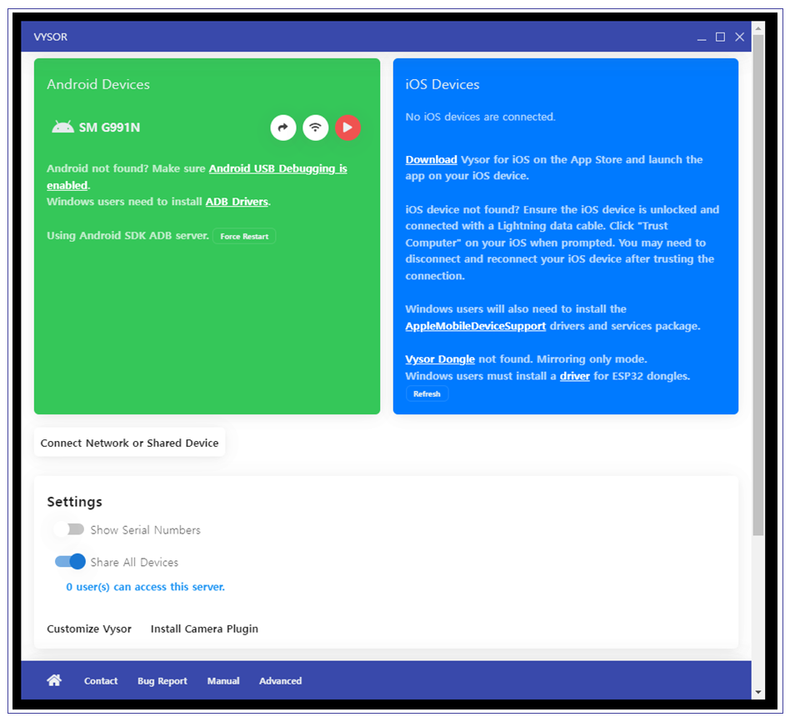Open the Manual footer item
Image resolution: width=790 pixels, height=722 pixels.
pyautogui.click(x=223, y=680)
